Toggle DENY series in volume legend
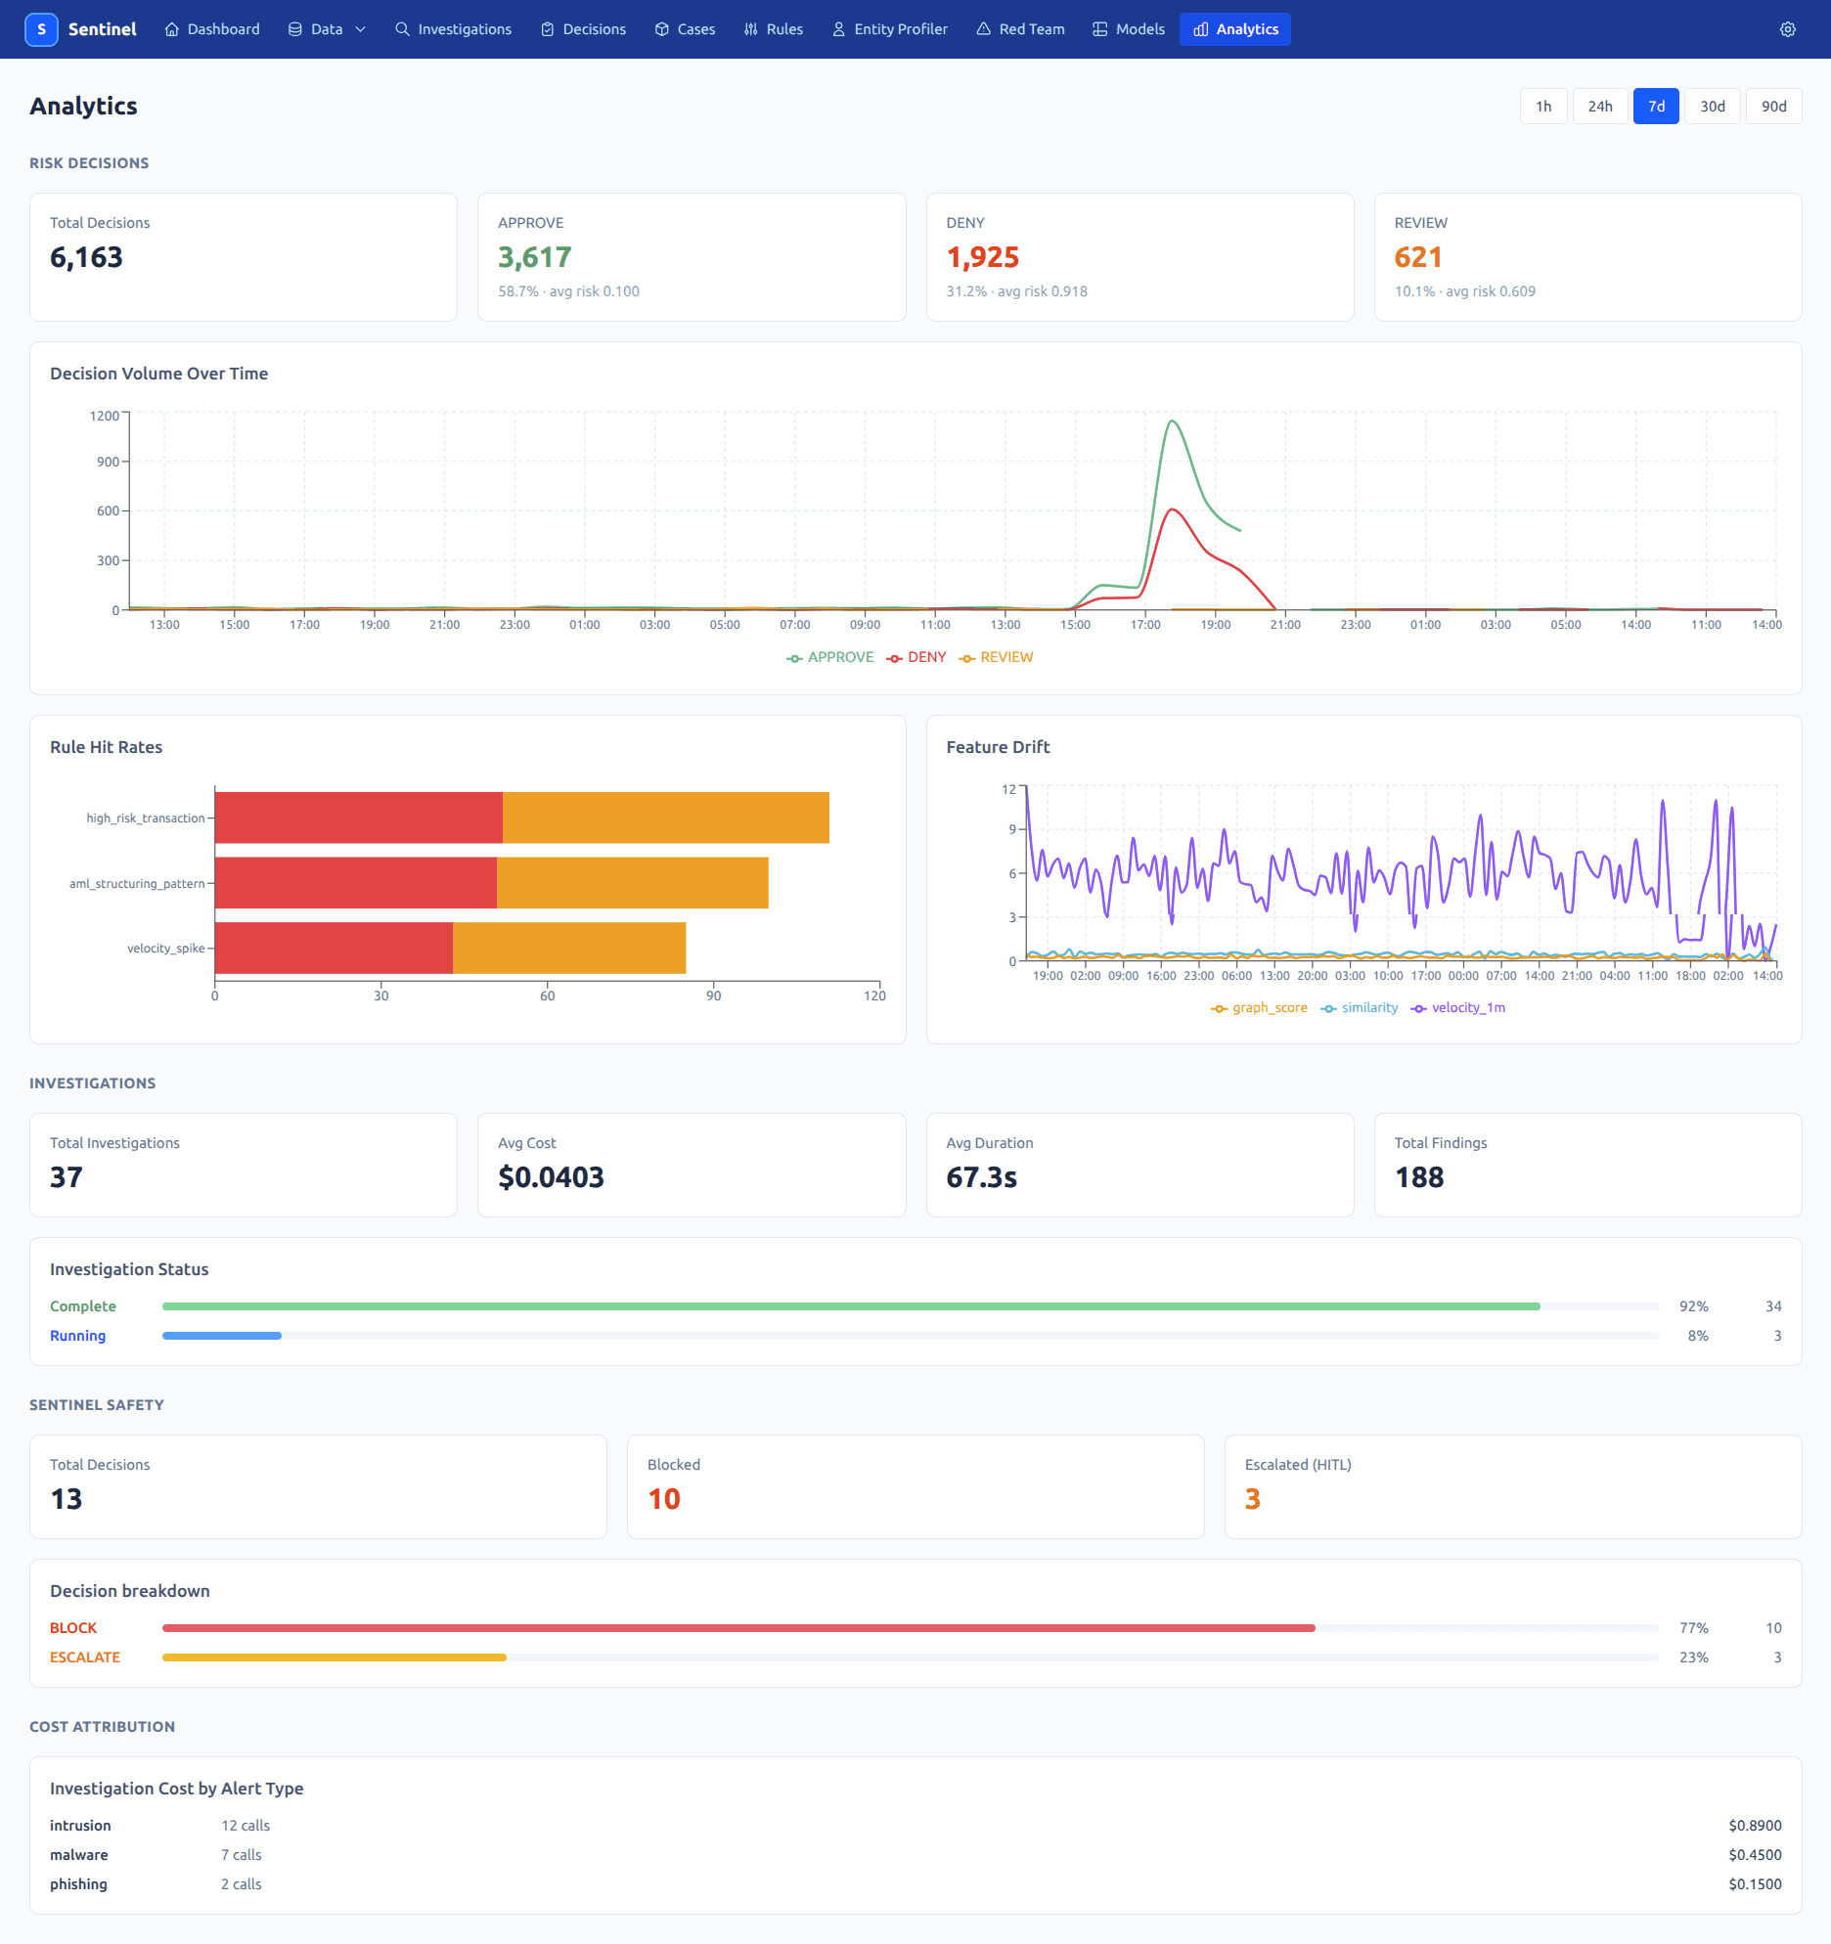 [x=916, y=657]
